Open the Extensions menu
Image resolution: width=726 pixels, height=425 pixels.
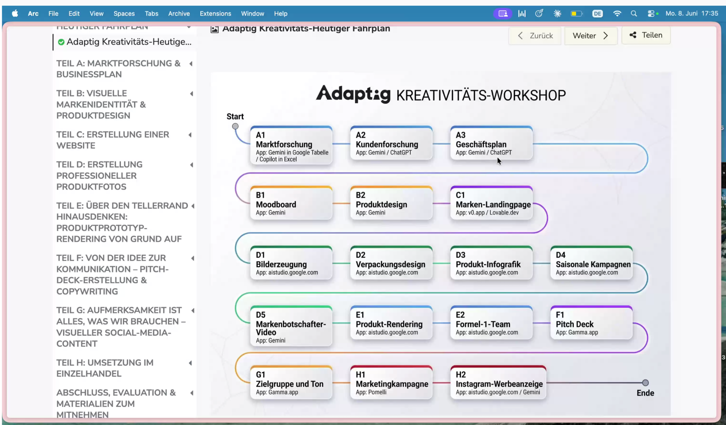coord(215,13)
